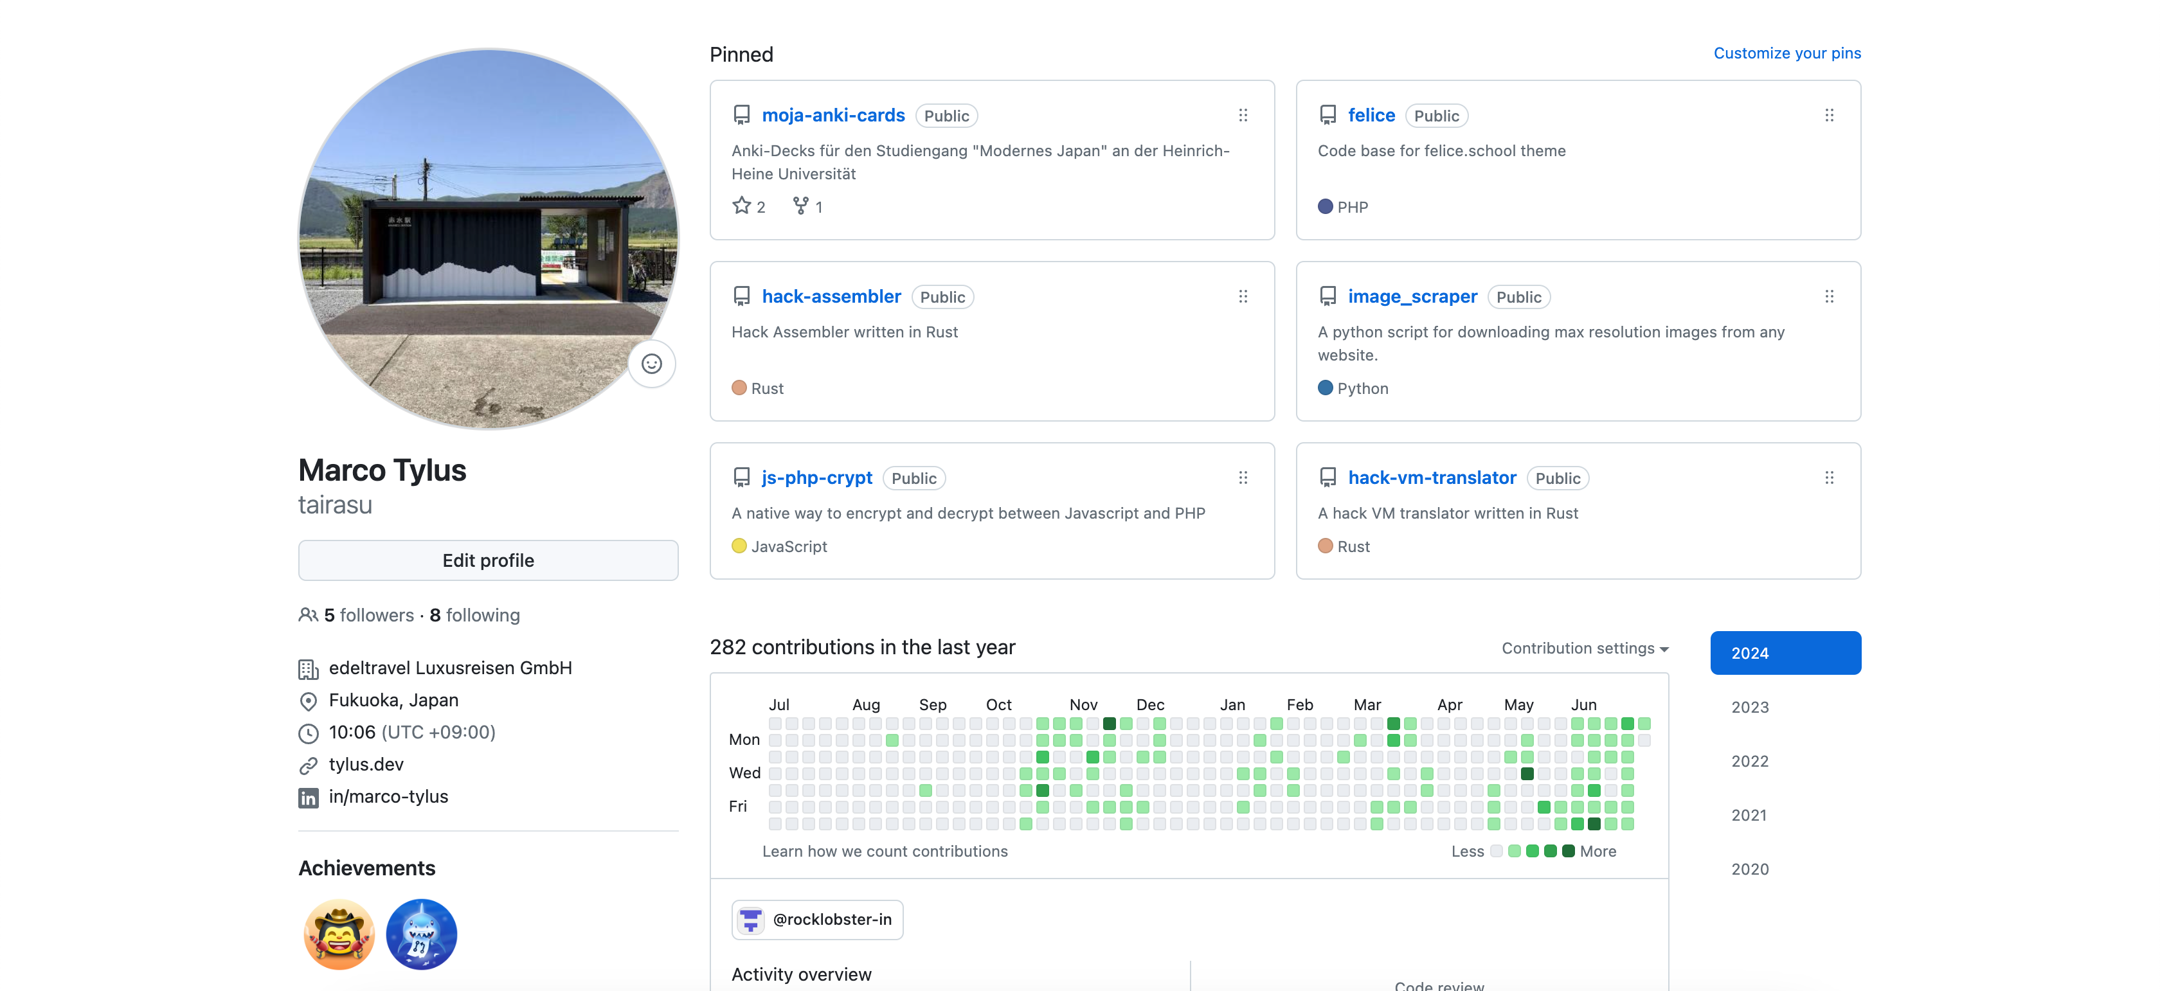View the 5 followers list
Viewport: 2160px width, 991px height.
[x=368, y=614]
